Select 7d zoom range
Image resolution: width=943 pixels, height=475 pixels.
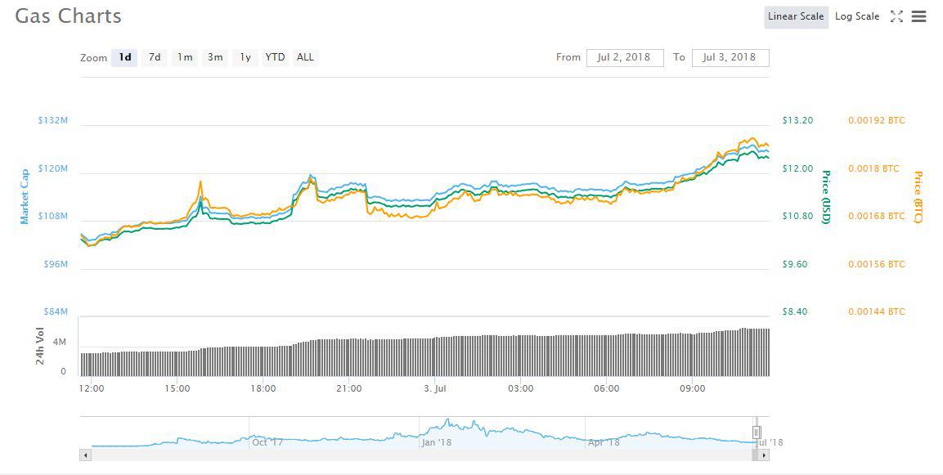pos(155,58)
